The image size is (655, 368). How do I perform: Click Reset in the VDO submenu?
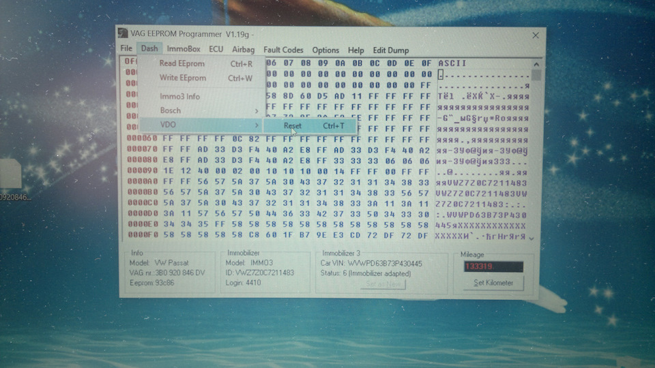point(310,125)
